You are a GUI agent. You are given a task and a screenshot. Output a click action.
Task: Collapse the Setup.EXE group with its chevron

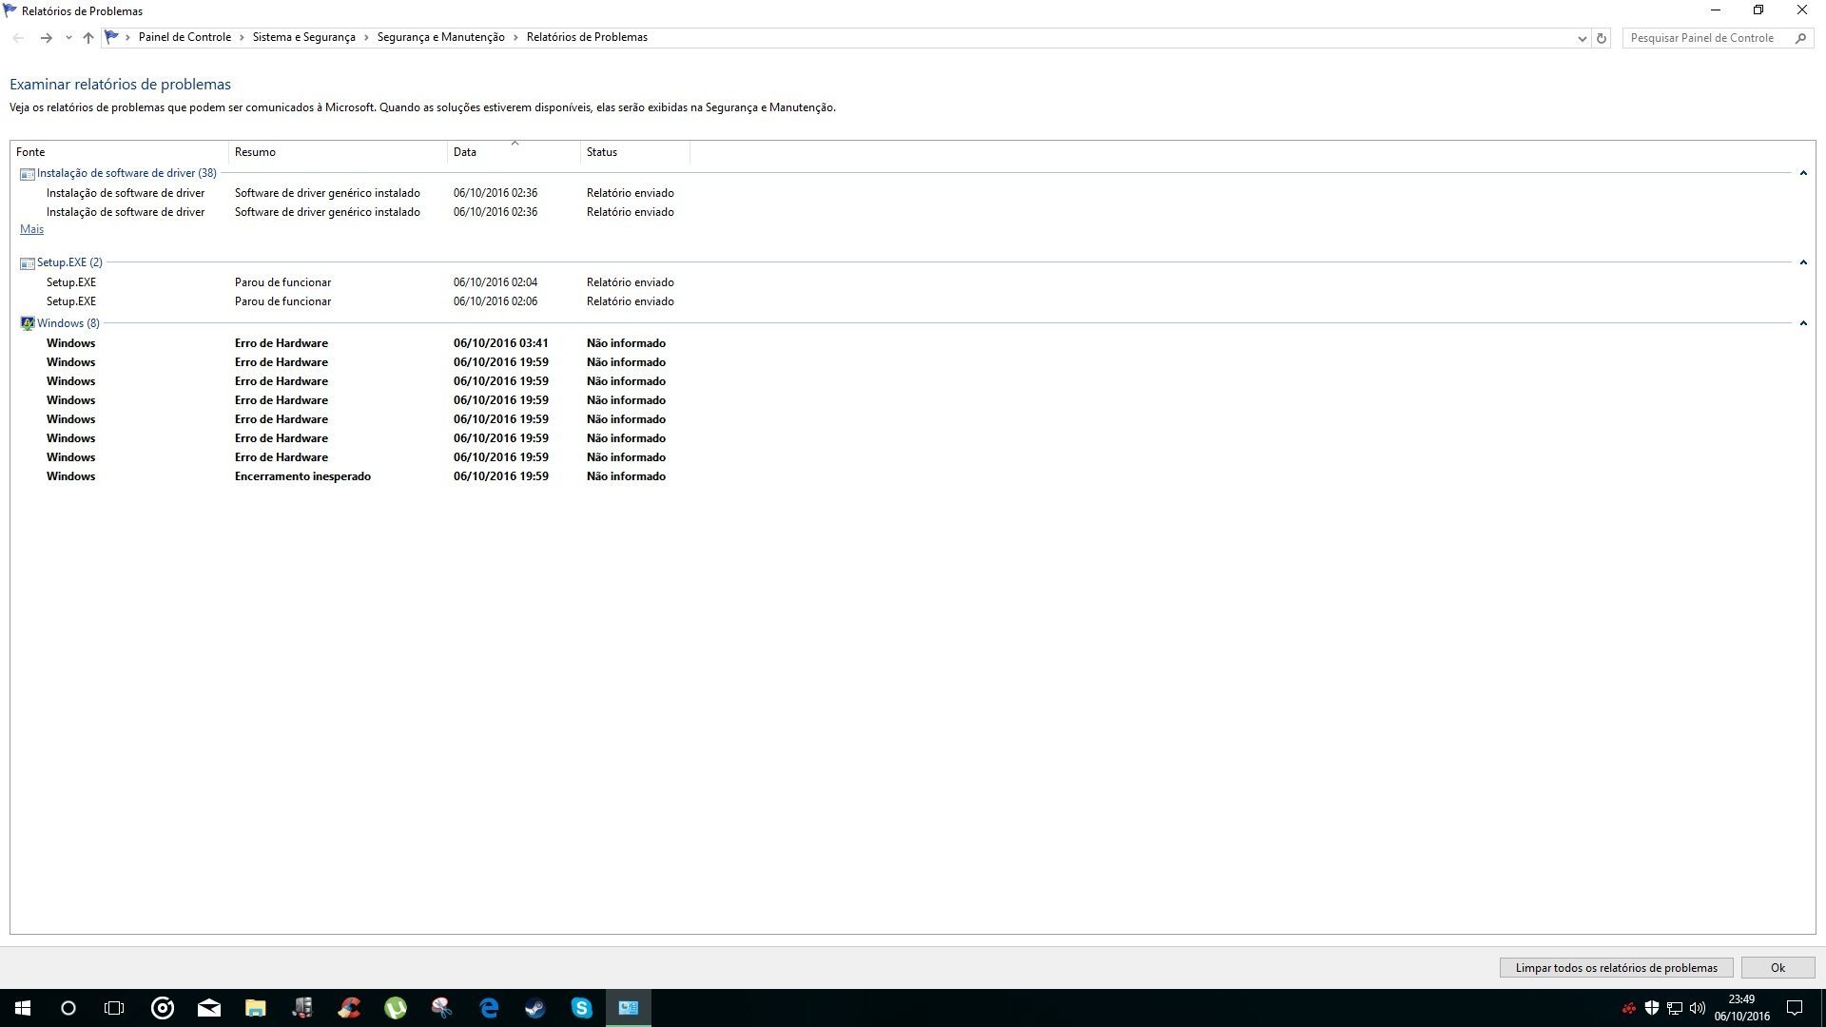(1803, 262)
